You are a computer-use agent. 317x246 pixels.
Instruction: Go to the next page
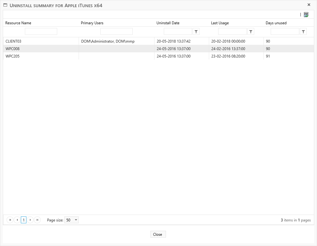[30, 220]
